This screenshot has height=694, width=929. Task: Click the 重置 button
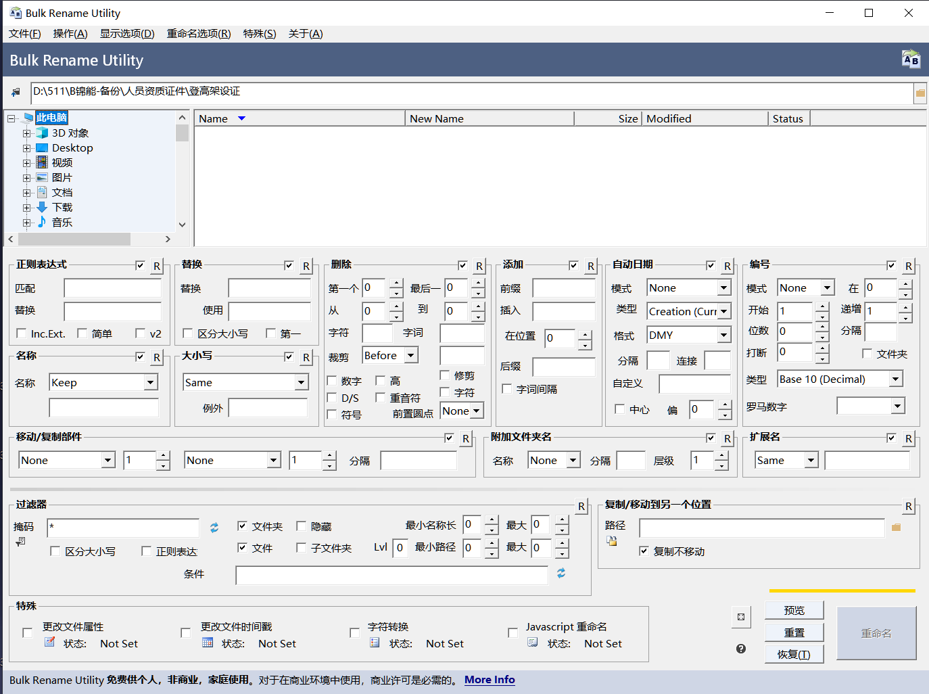click(x=794, y=632)
